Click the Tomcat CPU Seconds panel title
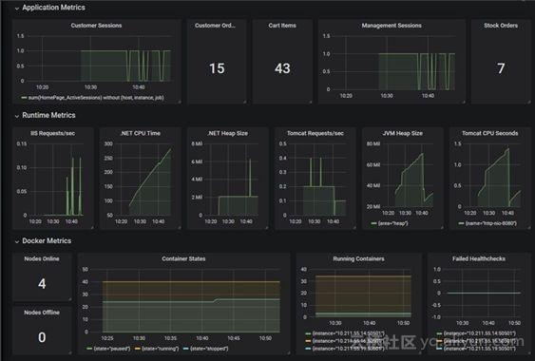 pyautogui.click(x=490, y=133)
